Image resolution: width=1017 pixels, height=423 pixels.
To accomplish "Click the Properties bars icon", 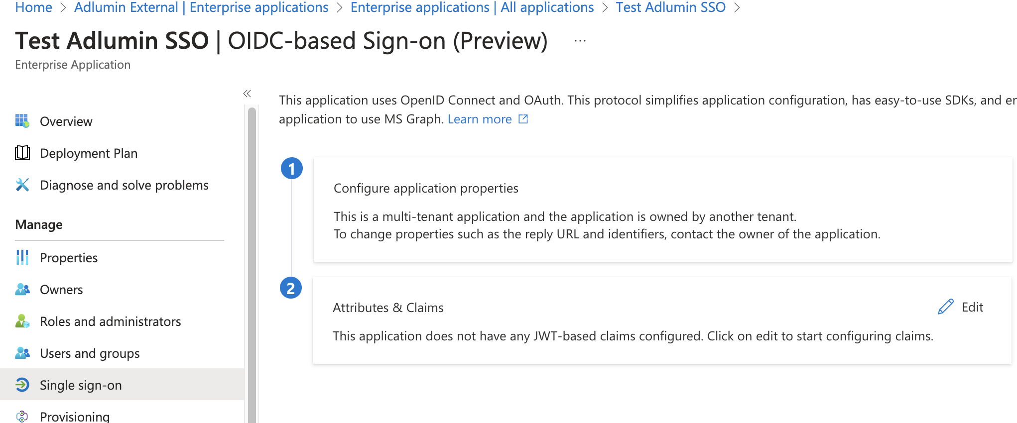I will tap(22, 257).
